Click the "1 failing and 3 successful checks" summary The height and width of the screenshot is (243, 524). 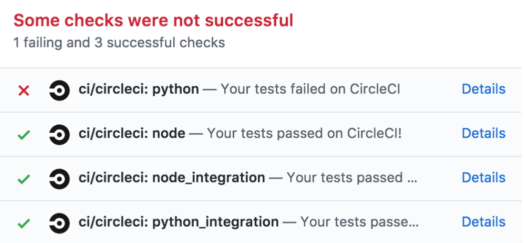pos(119,43)
